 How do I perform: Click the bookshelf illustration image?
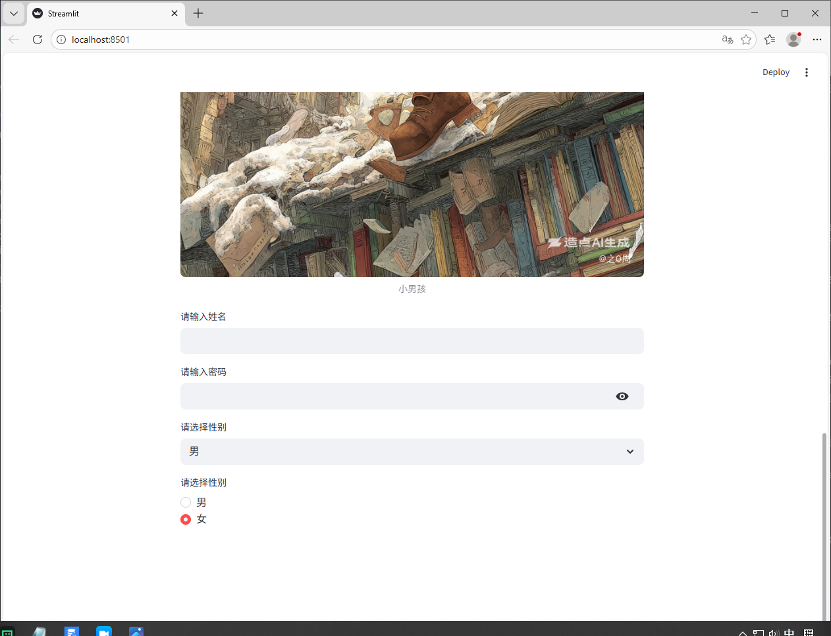coord(412,184)
